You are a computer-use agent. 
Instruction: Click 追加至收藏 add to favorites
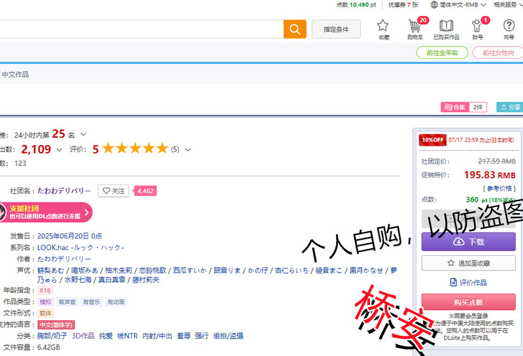(x=468, y=263)
